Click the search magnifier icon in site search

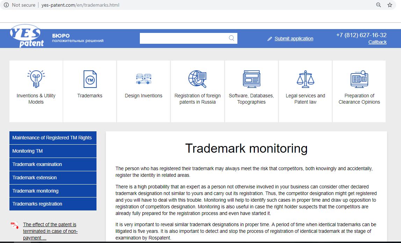(231, 38)
